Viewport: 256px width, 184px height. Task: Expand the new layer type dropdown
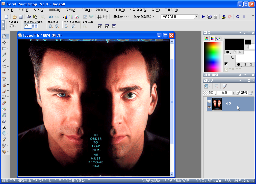210,86
